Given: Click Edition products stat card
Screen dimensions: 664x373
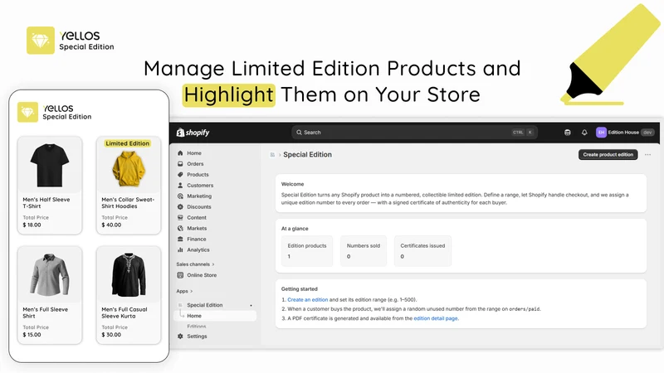Looking at the screenshot, I should coord(307,251).
